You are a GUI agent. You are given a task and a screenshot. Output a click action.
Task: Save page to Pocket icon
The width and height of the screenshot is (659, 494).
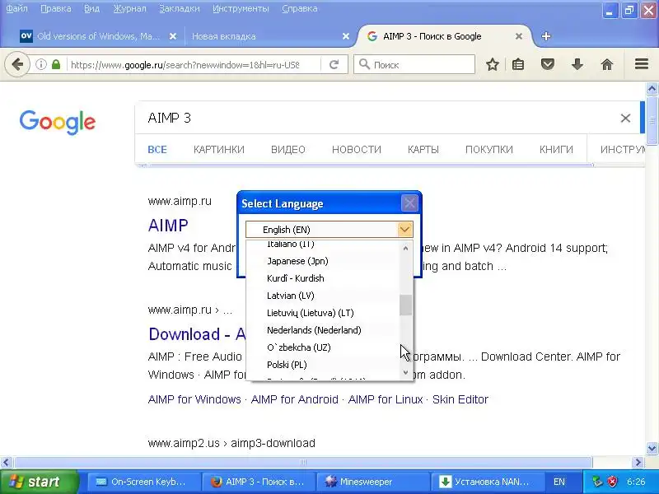click(547, 65)
